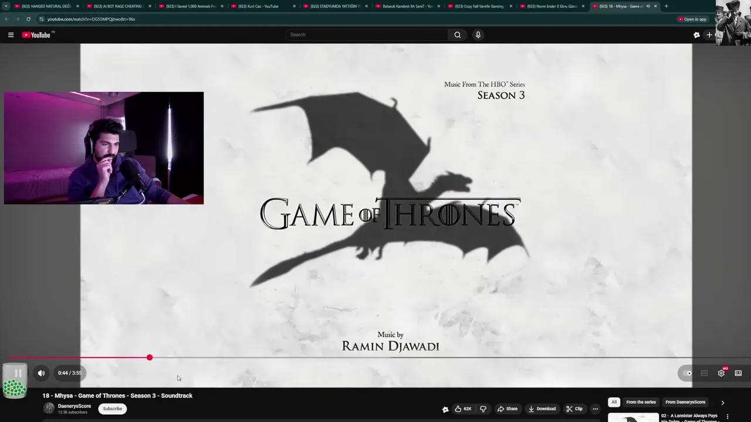Subscribe to DaenerysScore channel
Image resolution: width=751 pixels, height=422 pixels.
(x=113, y=409)
